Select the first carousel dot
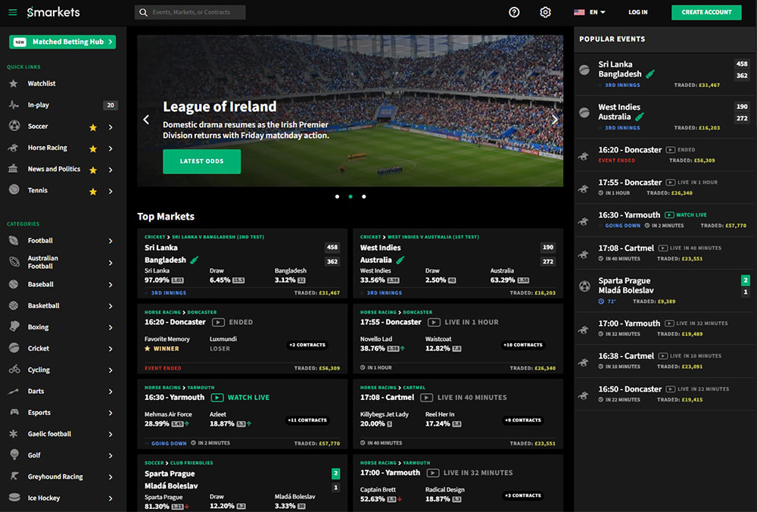 337,197
